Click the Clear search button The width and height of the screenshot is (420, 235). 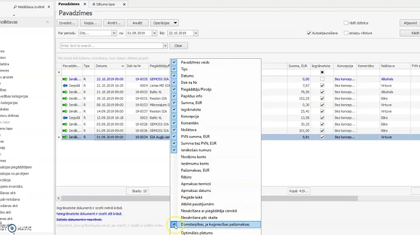(178, 46)
